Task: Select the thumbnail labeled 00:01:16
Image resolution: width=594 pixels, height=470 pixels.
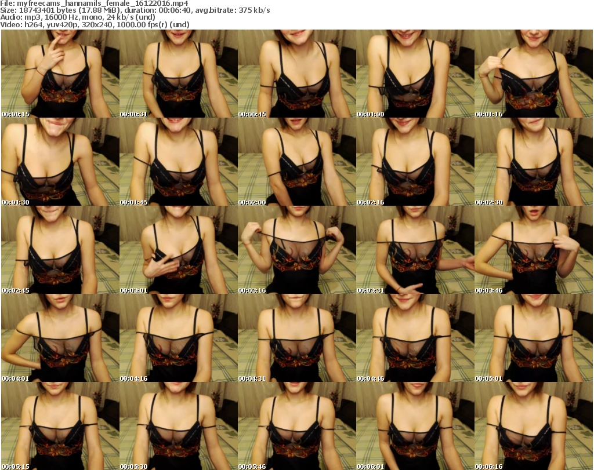Action: 534,74
